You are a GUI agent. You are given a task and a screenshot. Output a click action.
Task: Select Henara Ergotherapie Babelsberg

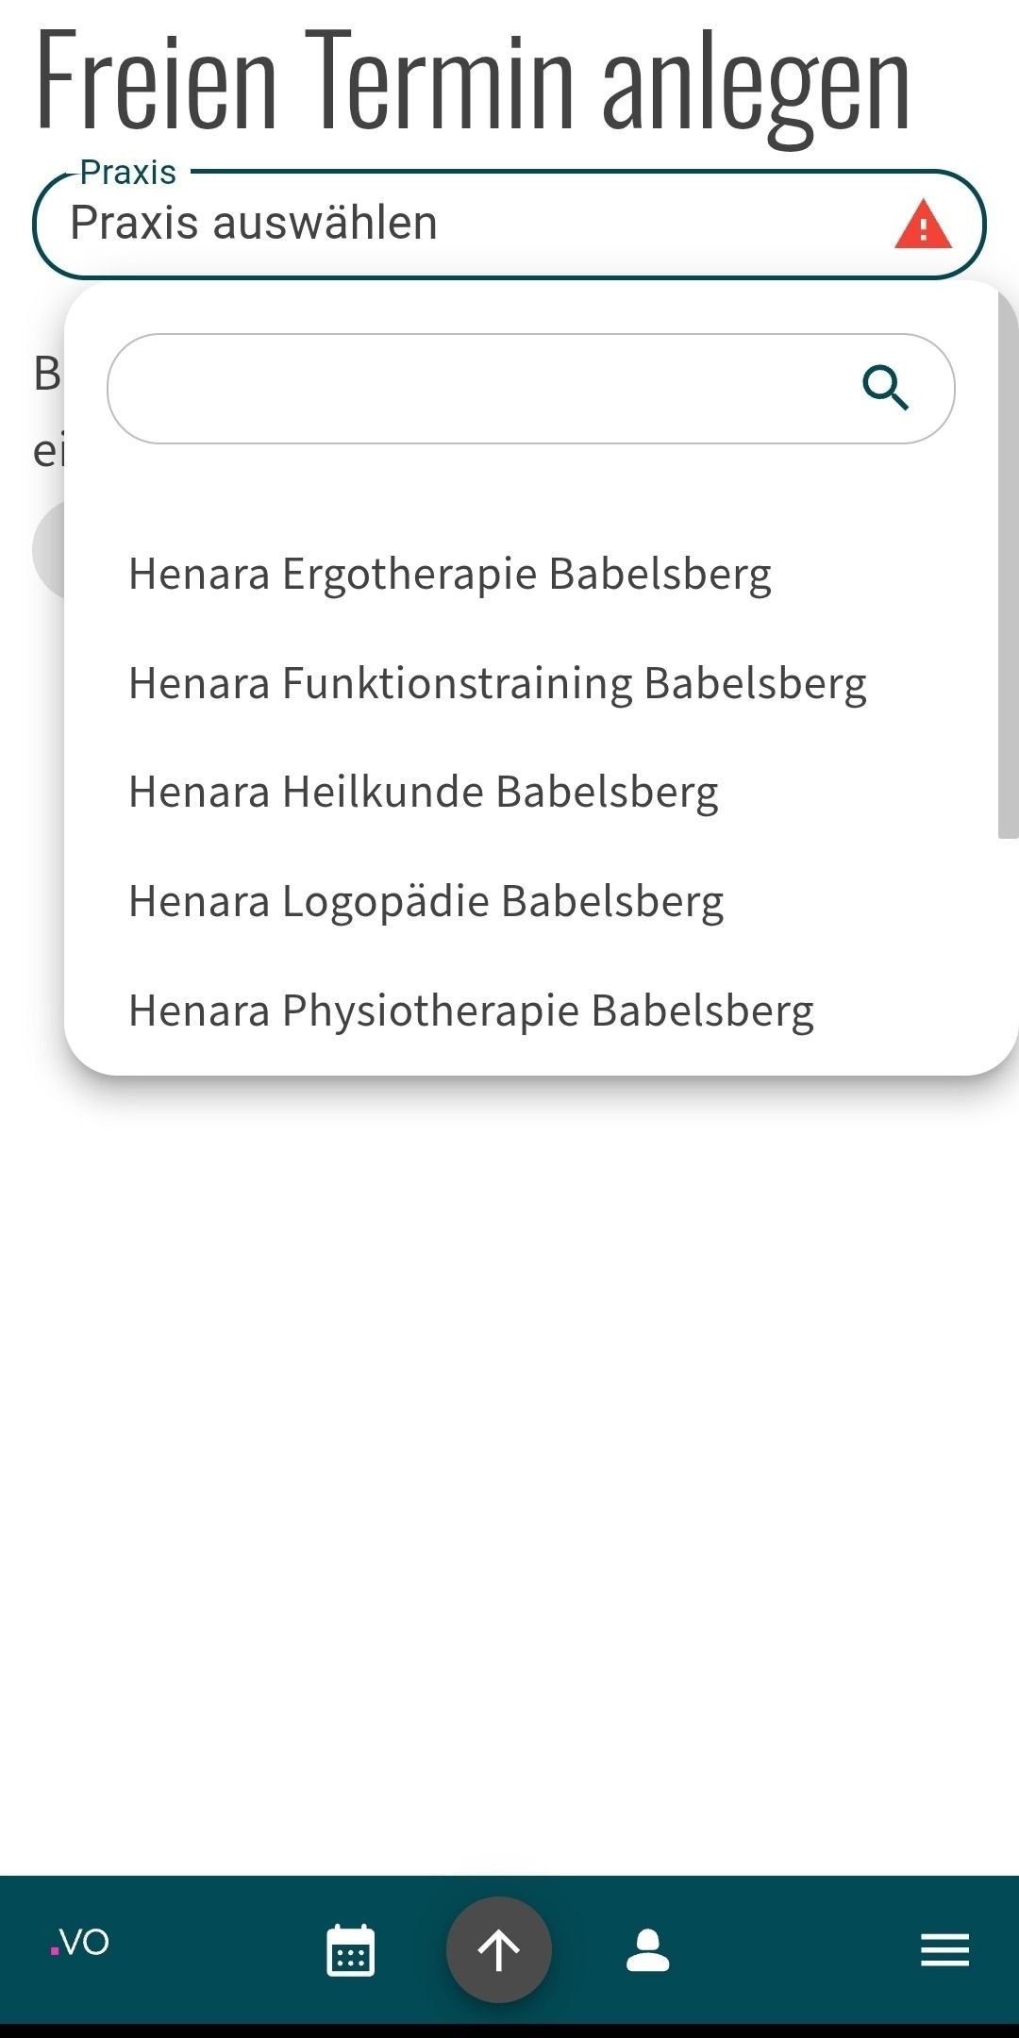450,574
